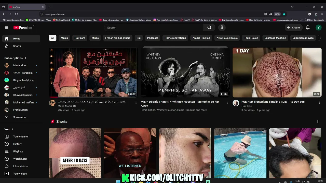The height and width of the screenshot is (183, 326).
Task: Open Shorts from the sidebar
Action: point(21,46)
